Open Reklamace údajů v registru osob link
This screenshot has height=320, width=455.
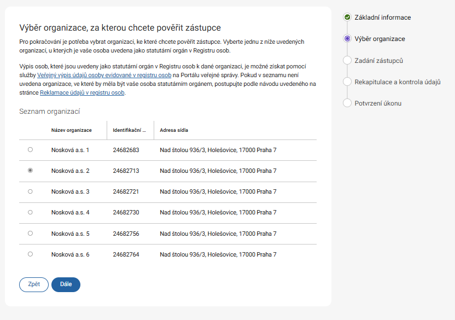(82, 92)
